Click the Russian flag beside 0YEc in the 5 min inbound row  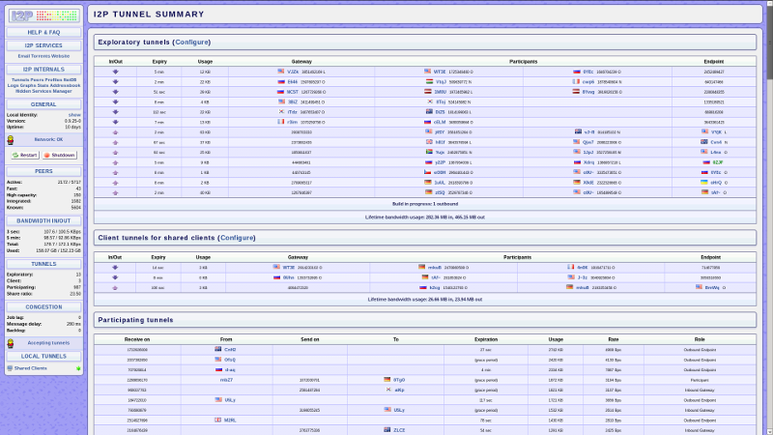[x=576, y=72]
